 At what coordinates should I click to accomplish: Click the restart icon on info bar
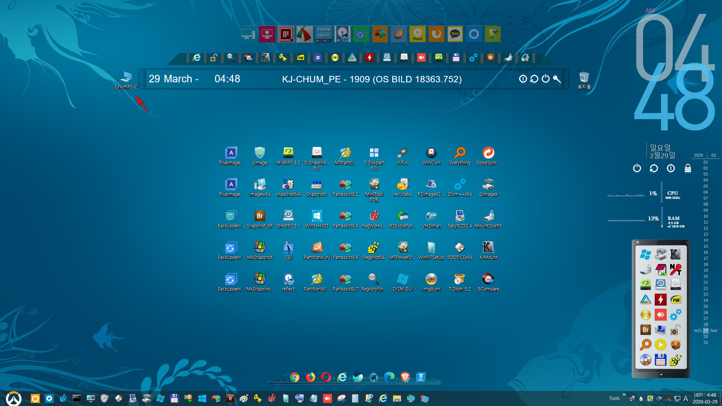(534, 79)
